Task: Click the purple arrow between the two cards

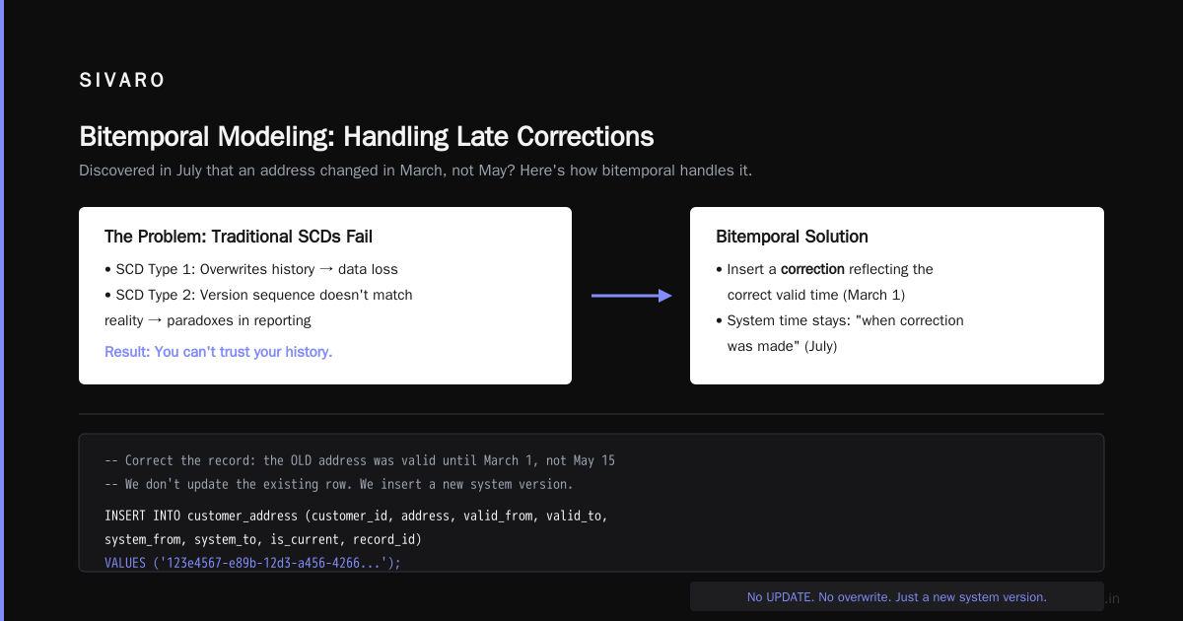Action: [x=631, y=296]
